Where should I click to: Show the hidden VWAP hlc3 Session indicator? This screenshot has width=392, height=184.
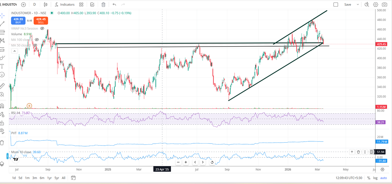42,28
